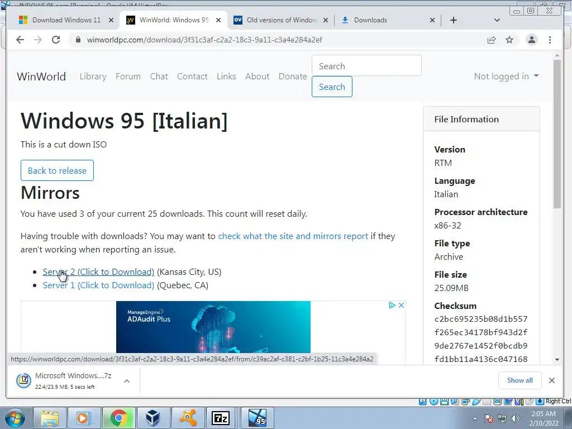This screenshot has height=429, width=572.
Task: Open VirtualBox from the taskbar
Action: (x=152, y=418)
